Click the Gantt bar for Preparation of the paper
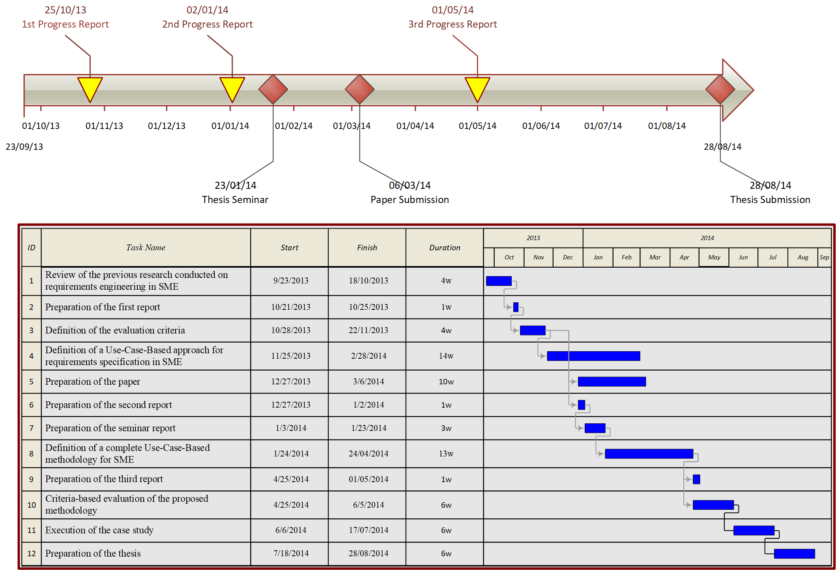 (x=612, y=382)
